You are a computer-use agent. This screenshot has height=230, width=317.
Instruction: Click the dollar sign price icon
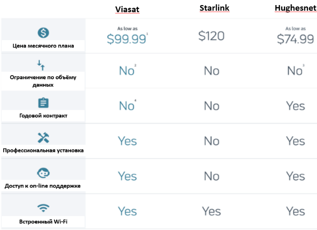pos(43,33)
